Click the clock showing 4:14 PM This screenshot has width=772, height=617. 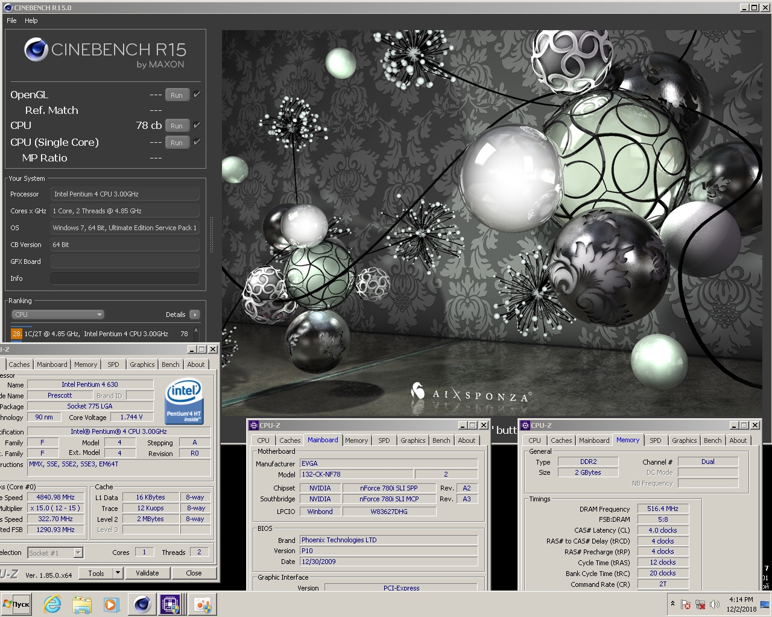click(x=741, y=600)
